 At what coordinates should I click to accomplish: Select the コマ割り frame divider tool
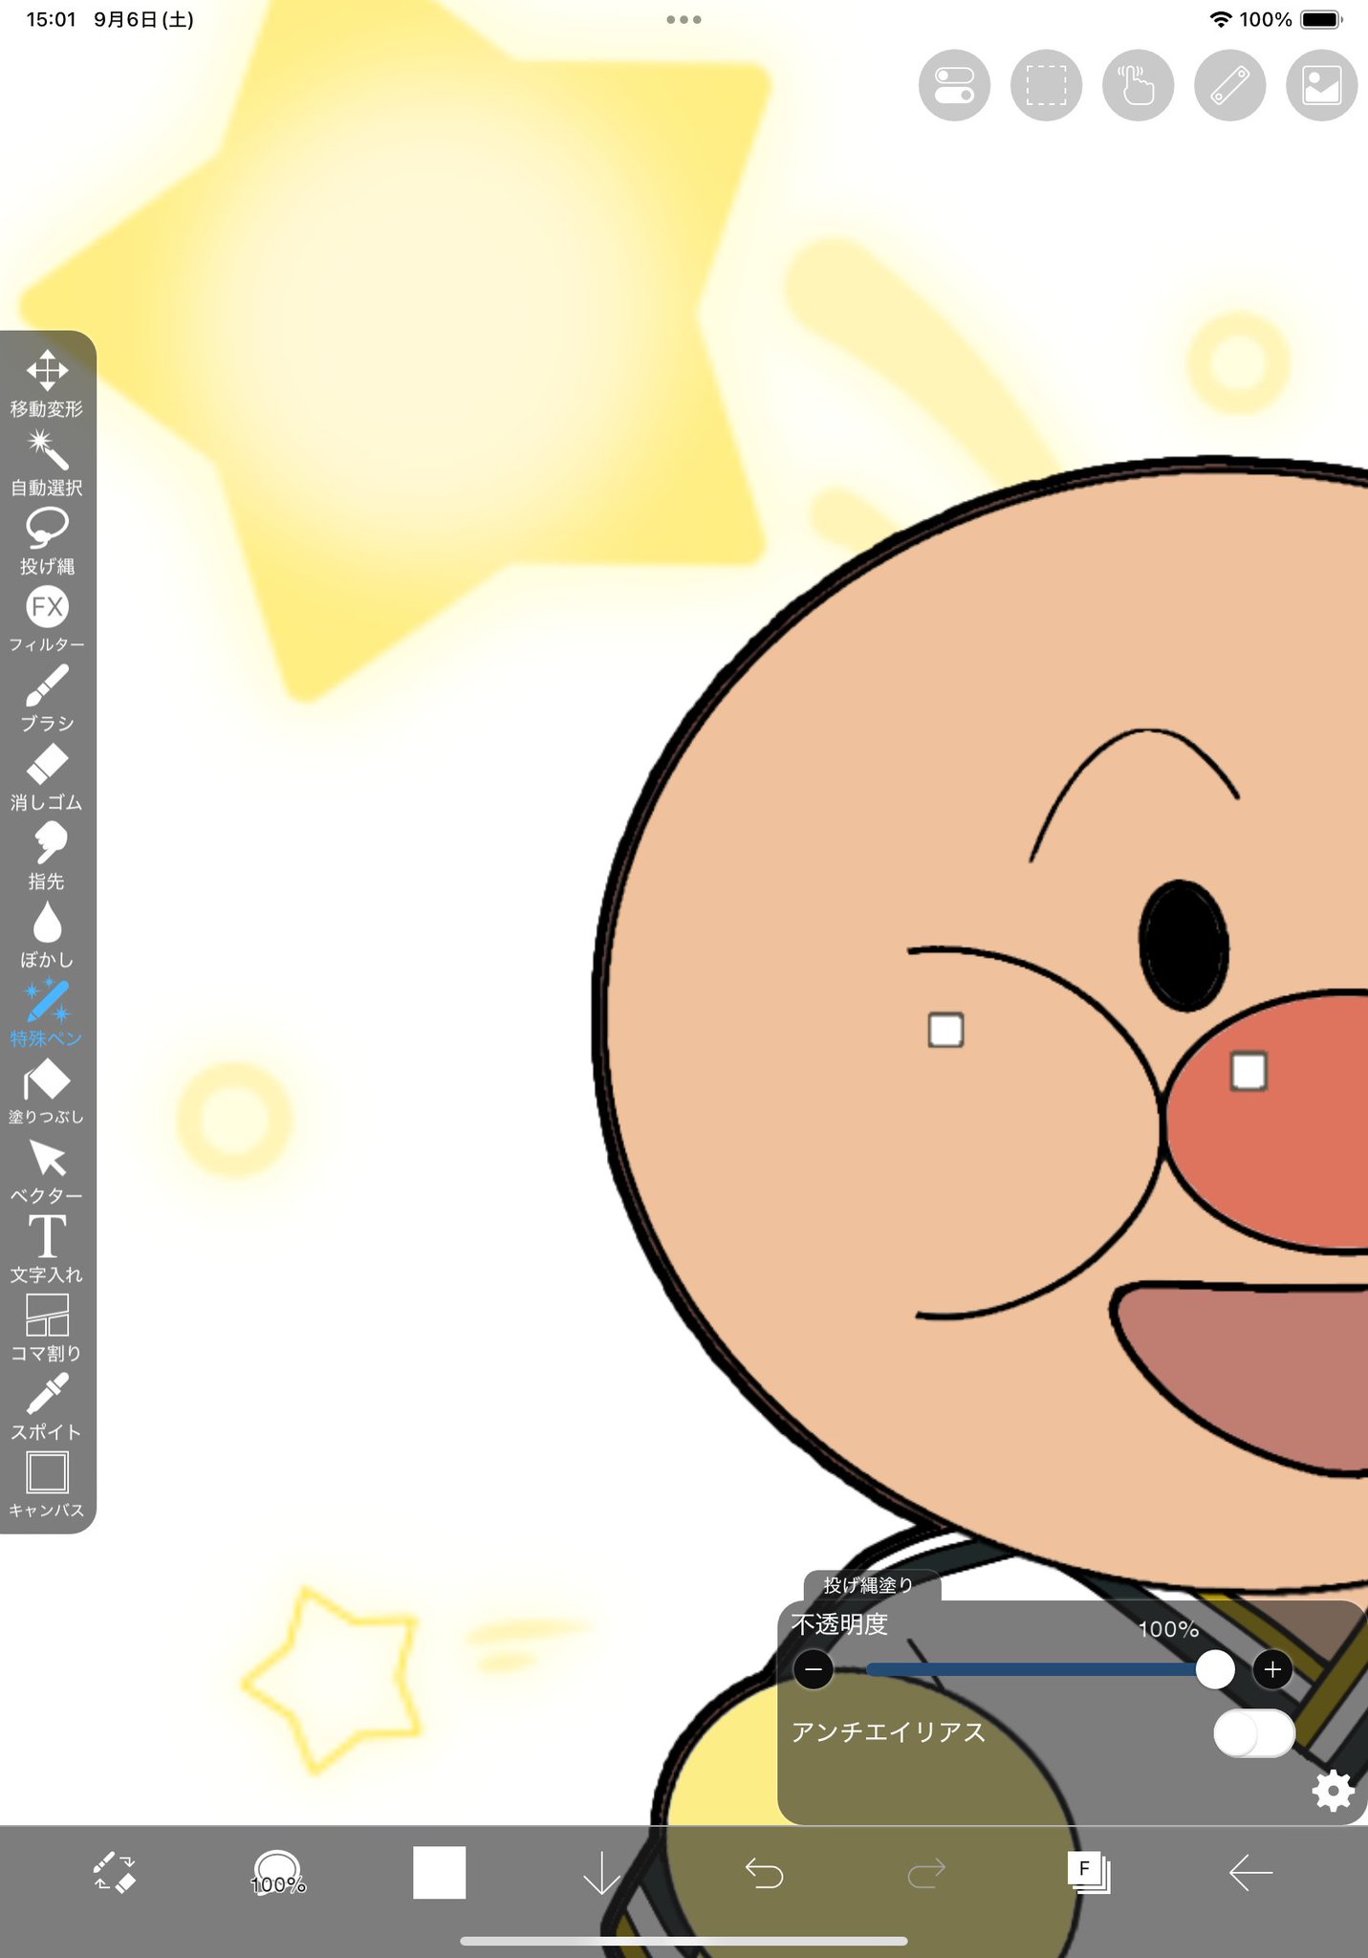47,1328
